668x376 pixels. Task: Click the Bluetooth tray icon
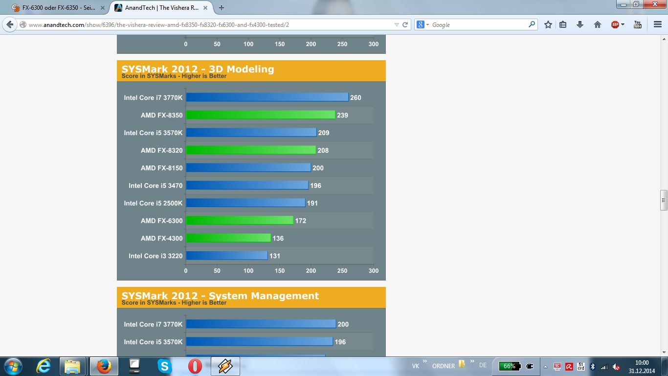click(593, 366)
